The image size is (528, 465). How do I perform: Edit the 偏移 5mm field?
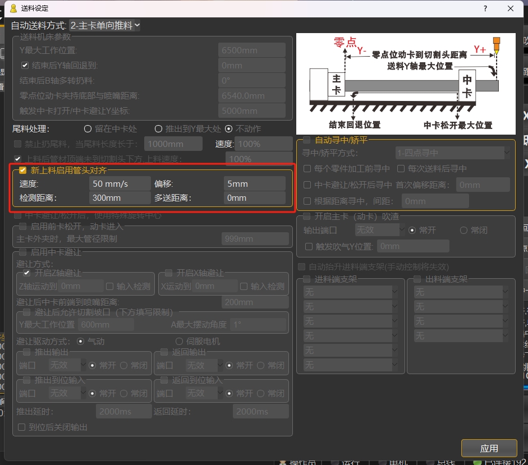(254, 184)
